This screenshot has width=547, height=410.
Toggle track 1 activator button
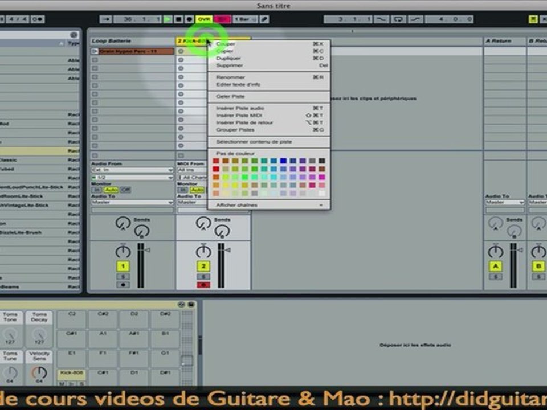[123, 266]
